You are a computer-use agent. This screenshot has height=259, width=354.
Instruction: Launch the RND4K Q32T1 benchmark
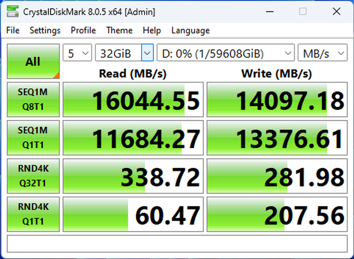coord(33,176)
